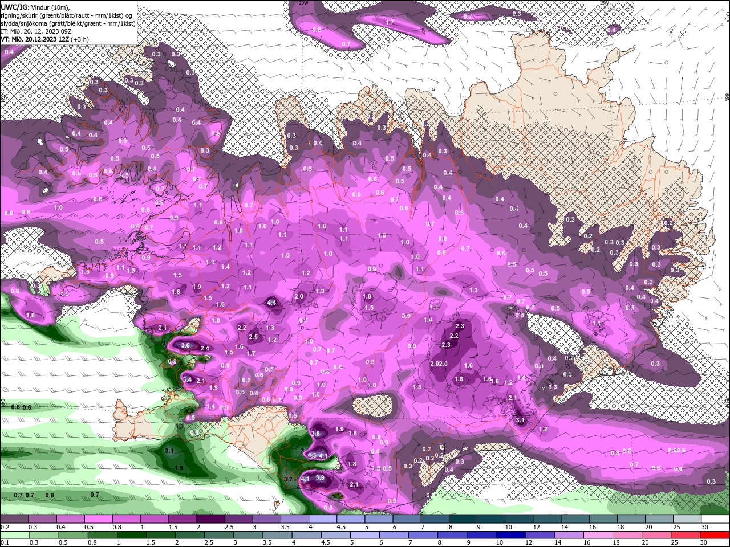This screenshot has height=547, width=730.
Task: Click the 3.8 snowfall value label
Action: 316,434
